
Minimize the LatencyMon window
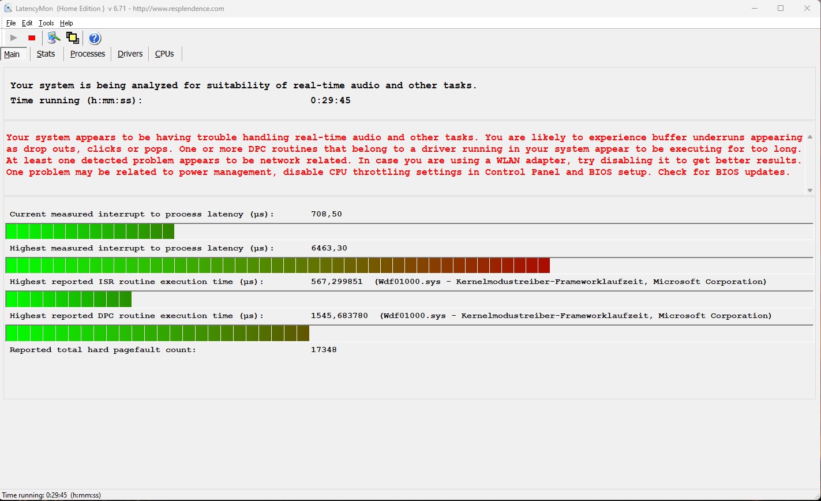pos(755,8)
